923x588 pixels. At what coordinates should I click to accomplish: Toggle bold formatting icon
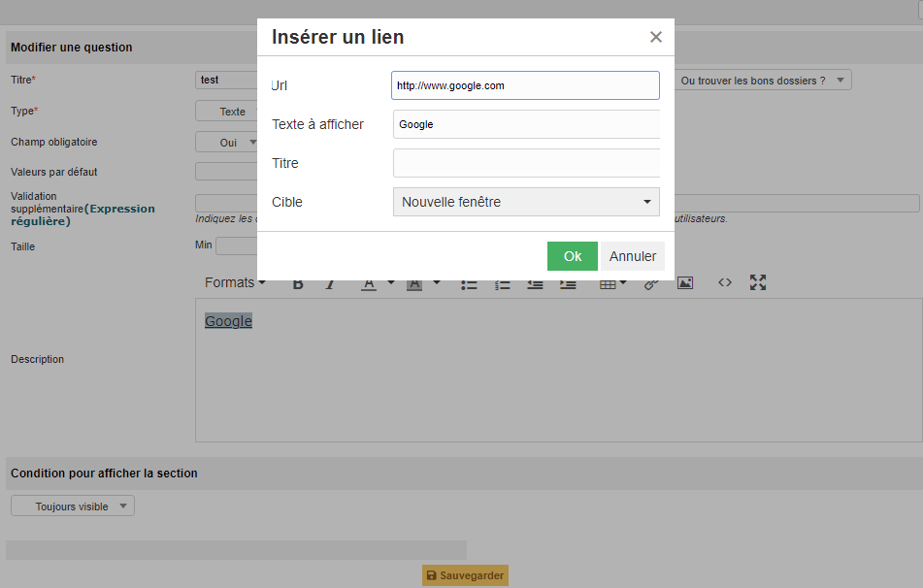[x=298, y=283]
